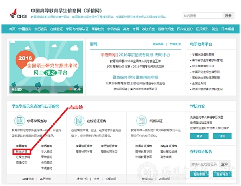This screenshot has height=186, width=241.
Task: Open the 代理机构 footer link
Action: click(147, 179)
